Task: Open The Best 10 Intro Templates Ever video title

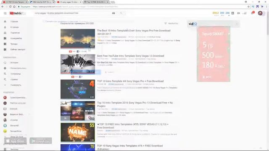Action: point(134,32)
